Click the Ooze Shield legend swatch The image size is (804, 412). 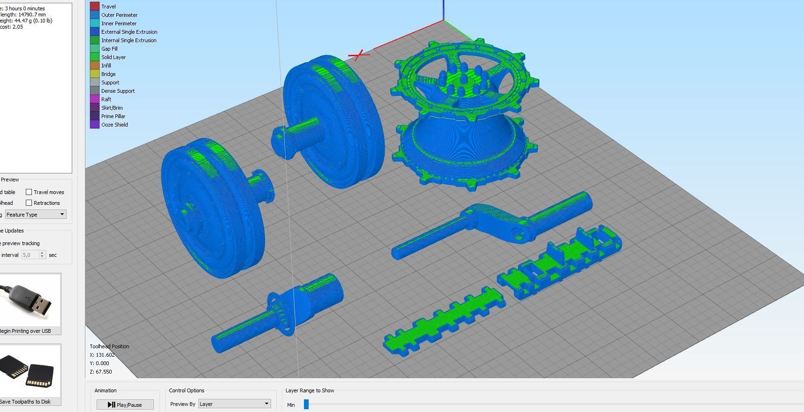(x=94, y=124)
